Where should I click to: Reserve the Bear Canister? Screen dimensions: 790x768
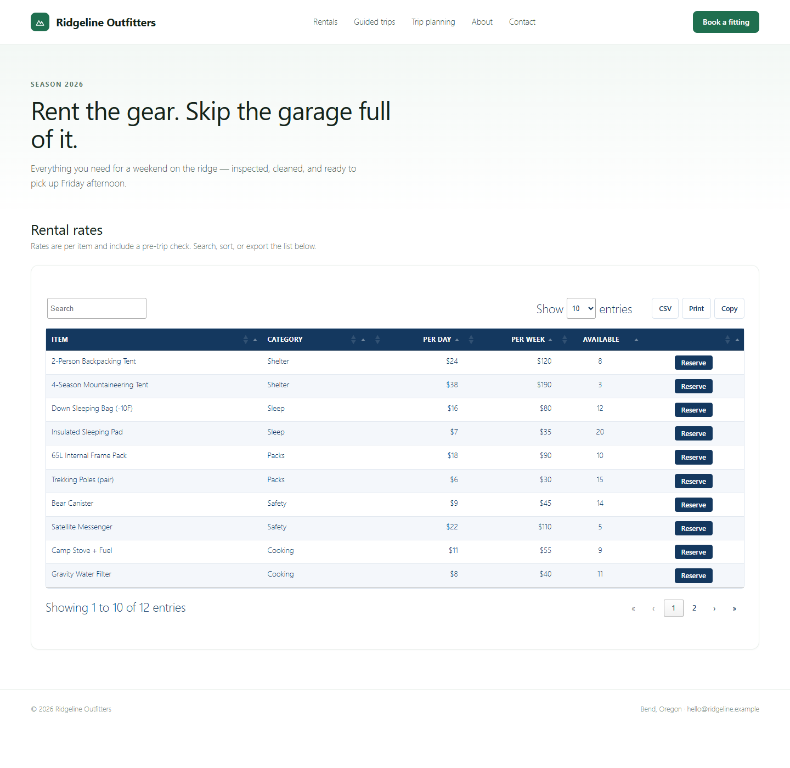pyautogui.click(x=693, y=505)
